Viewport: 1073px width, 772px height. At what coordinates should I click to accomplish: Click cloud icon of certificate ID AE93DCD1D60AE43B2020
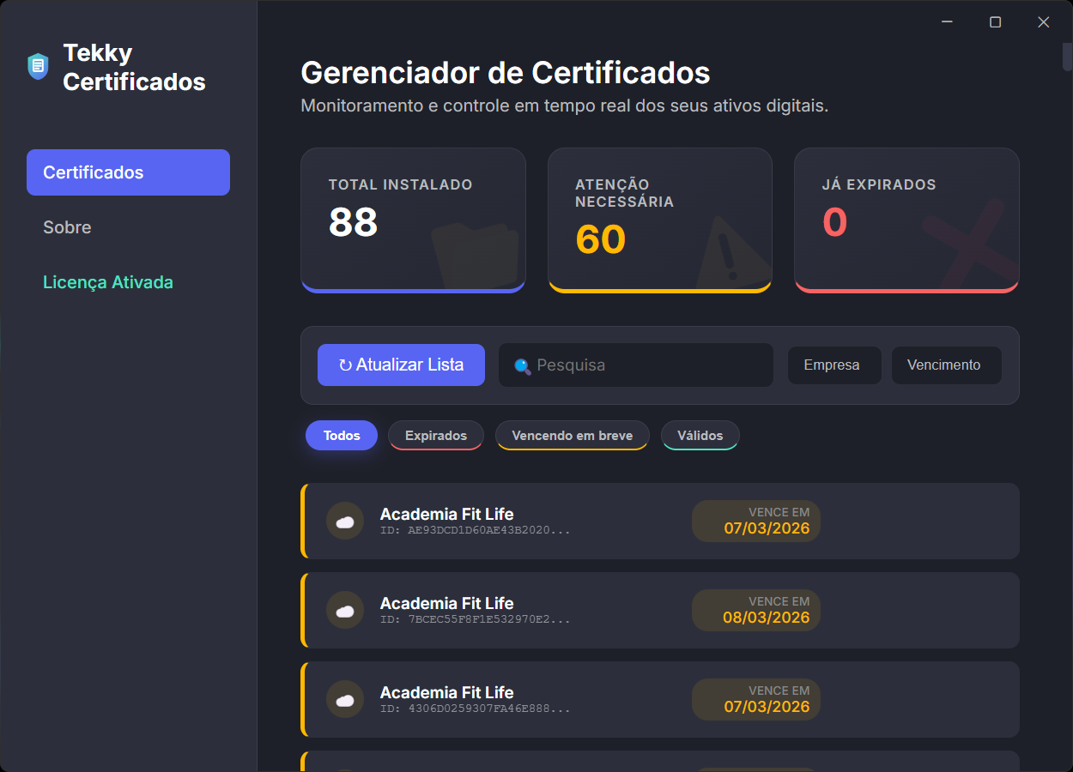pos(345,521)
